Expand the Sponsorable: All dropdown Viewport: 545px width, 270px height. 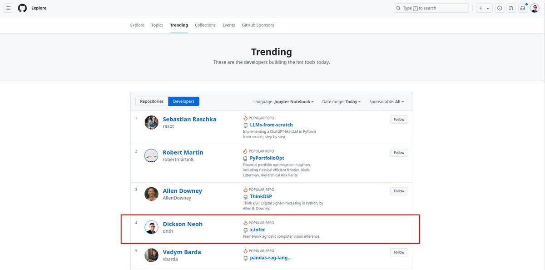pos(386,102)
